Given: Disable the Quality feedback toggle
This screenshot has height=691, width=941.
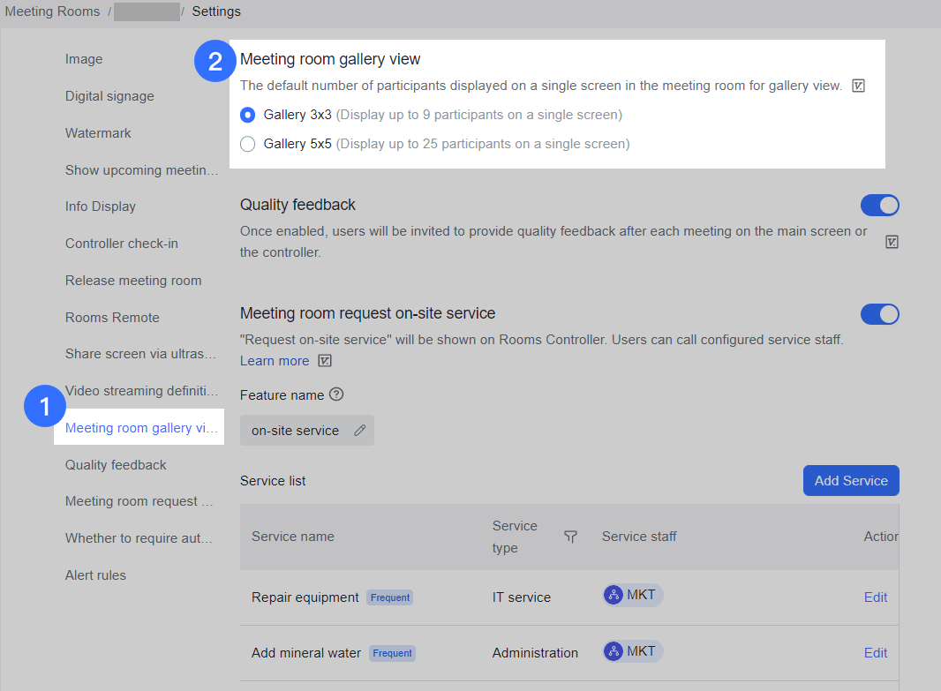Looking at the screenshot, I should 880,205.
